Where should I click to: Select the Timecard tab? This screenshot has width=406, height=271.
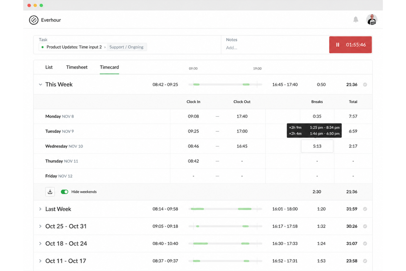tap(109, 67)
